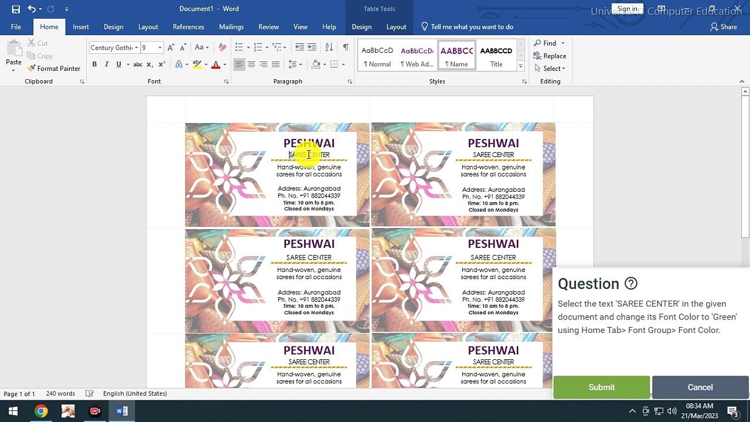Expand the Numbering list dropdown arrow
Screen dimensions: 750x422
267,47
